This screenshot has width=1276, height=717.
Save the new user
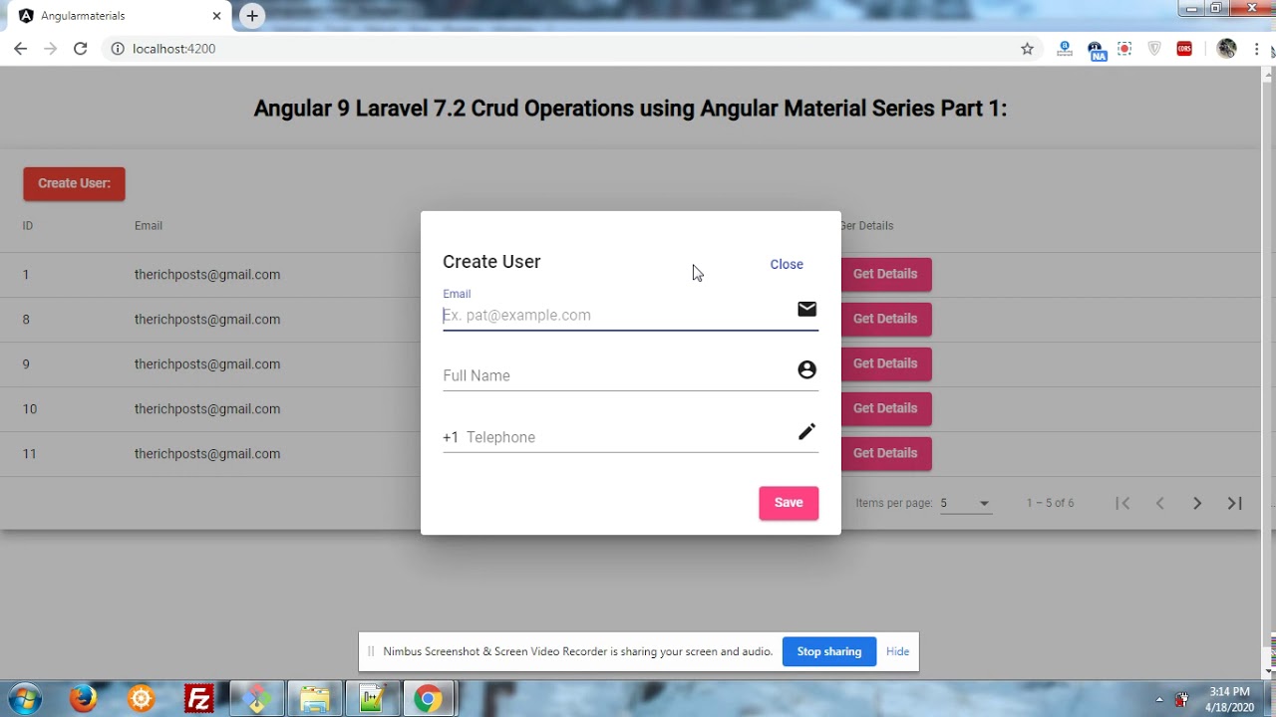[x=789, y=503]
